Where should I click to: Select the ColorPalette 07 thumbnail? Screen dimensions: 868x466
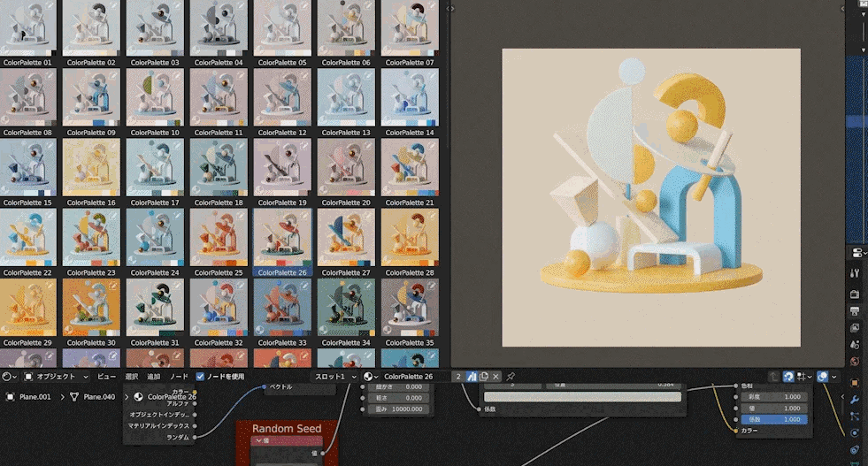click(410, 27)
